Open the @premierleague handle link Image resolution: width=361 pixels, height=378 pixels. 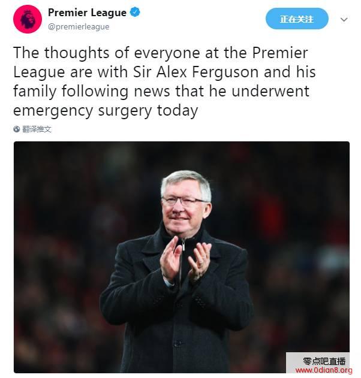coord(79,26)
